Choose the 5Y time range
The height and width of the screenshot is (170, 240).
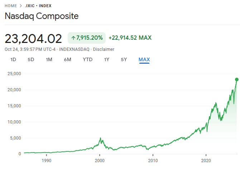click(124, 59)
